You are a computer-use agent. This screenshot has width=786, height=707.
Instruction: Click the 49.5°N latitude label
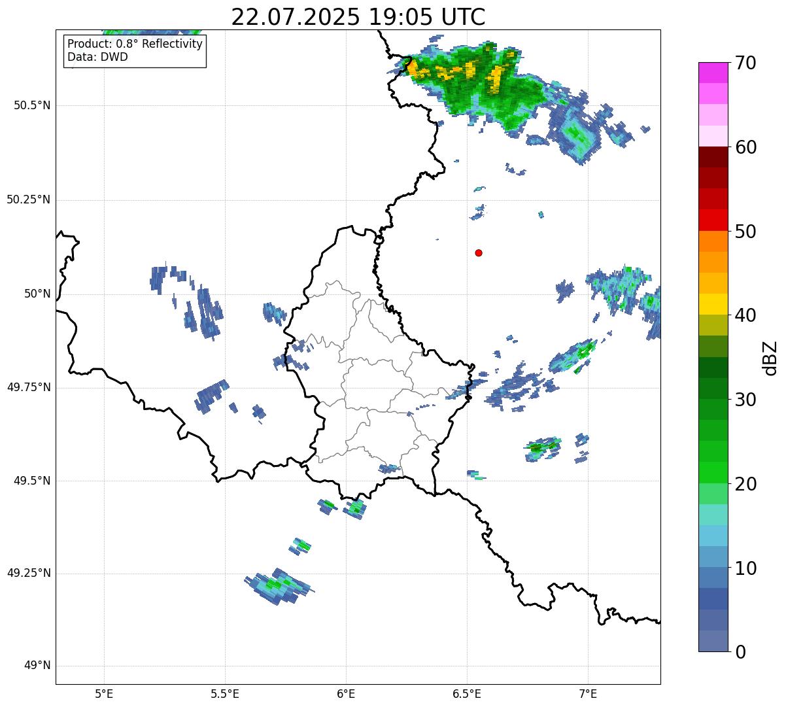(x=32, y=481)
